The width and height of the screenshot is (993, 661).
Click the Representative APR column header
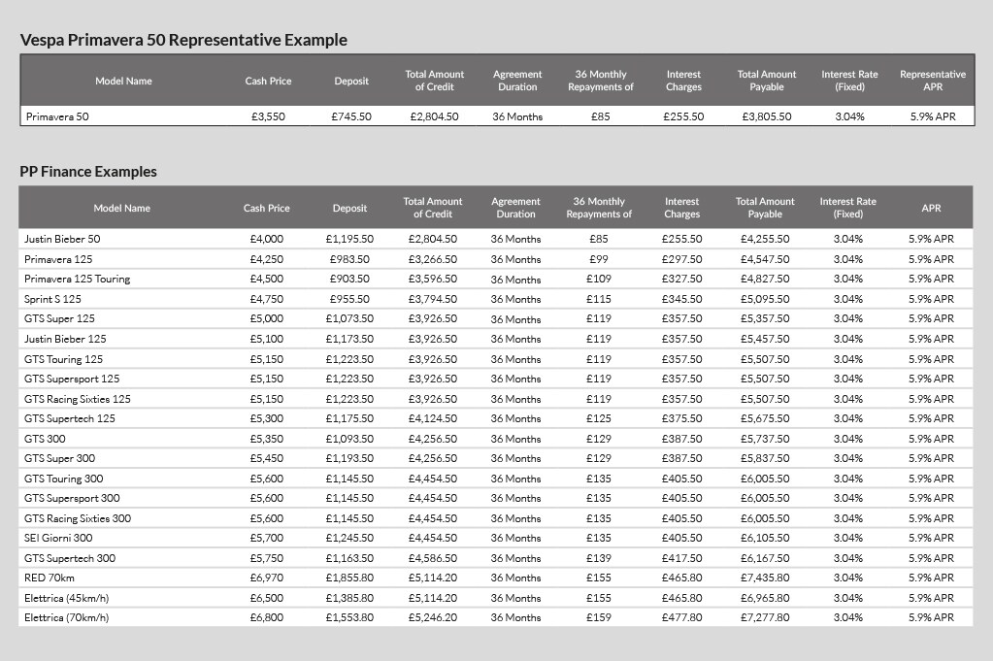click(x=933, y=81)
